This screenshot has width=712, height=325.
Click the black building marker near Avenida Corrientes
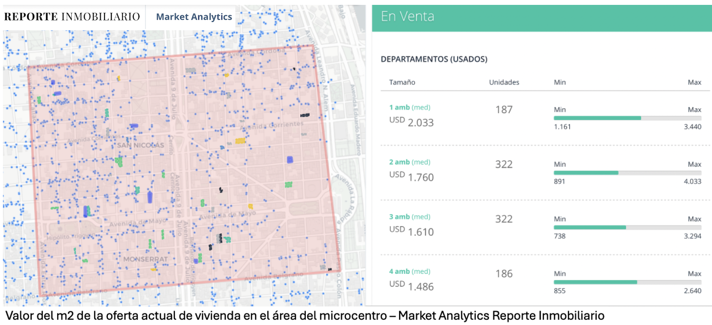[305, 116]
